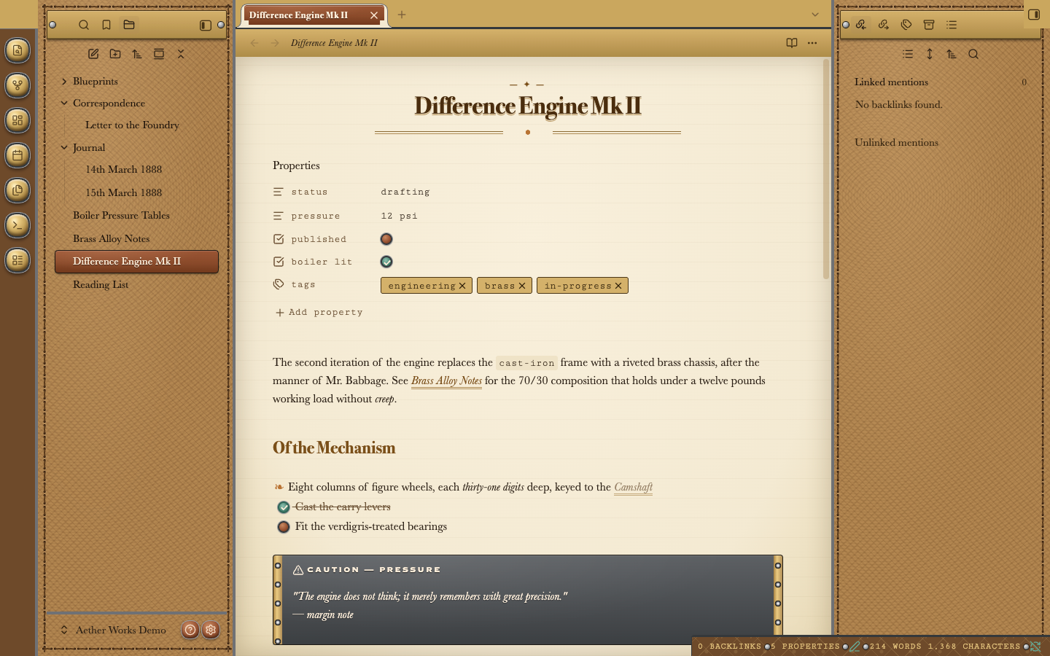Viewport: 1050px width, 656px height.
Task: Open the tab list dropdown arrow
Action: click(x=815, y=15)
